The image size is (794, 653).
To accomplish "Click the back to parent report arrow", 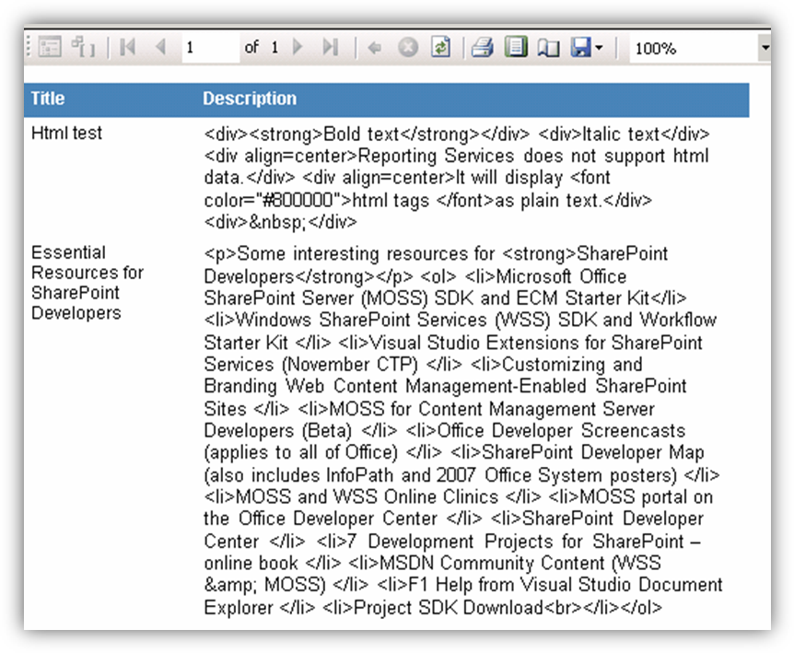I will 374,48.
